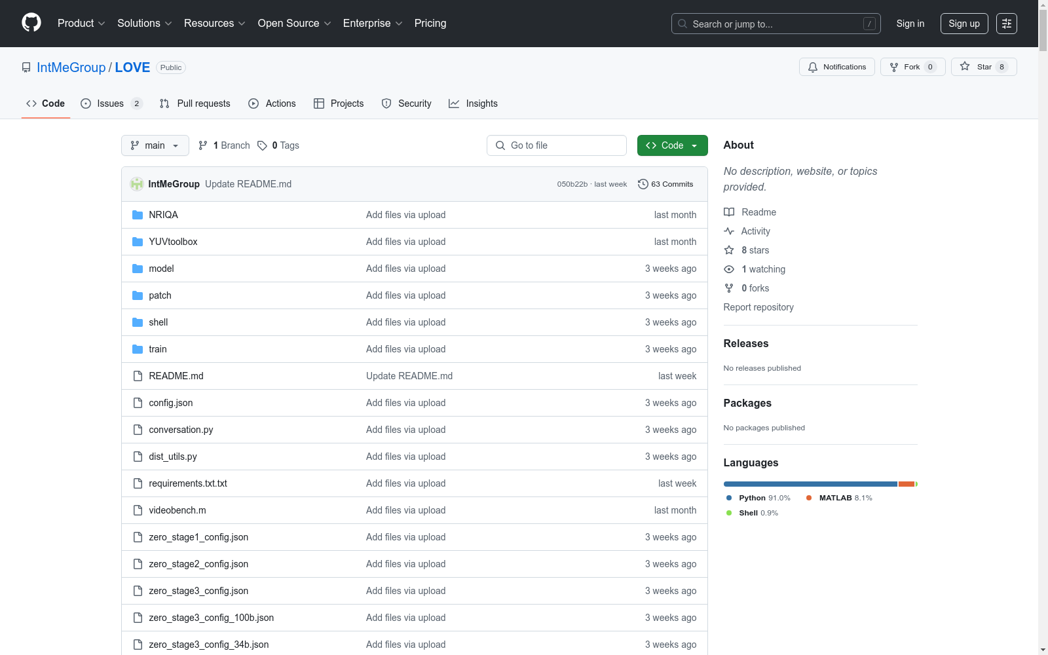Click the Sign up button
The height and width of the screenshot is (655, 1048).
click(x=964, y=24)
